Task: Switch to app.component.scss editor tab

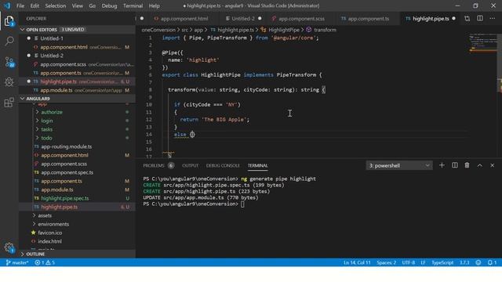Action: pos(301,19)
